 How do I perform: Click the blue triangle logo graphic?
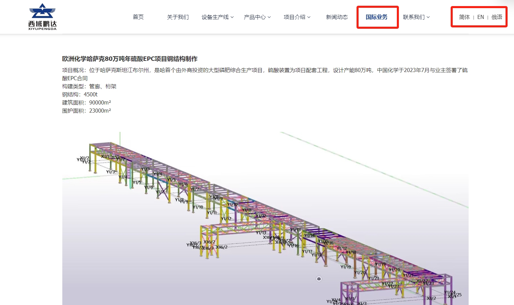coord(42,10)
